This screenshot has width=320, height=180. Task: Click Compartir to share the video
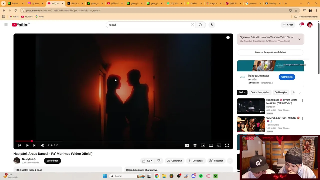coord(174,161)
